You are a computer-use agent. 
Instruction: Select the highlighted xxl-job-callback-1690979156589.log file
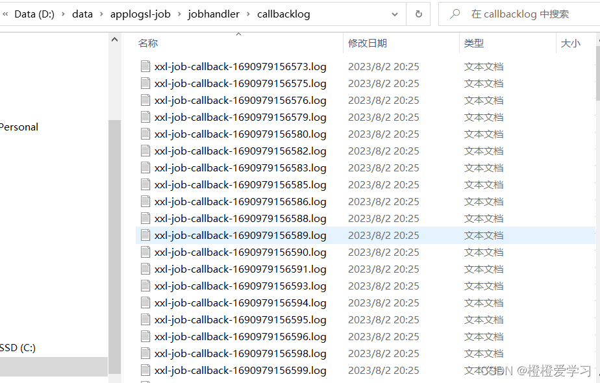point(240,235)
